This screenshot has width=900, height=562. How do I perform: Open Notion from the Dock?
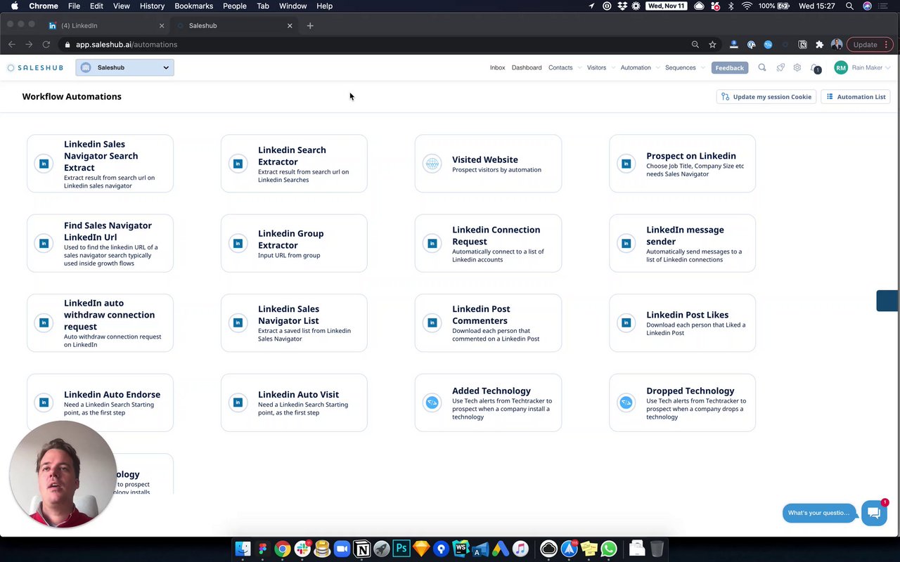tap(362, 549)
